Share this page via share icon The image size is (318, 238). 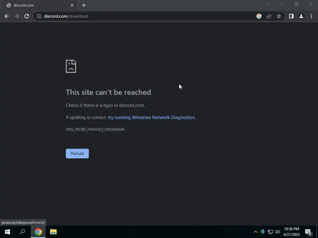(269, 16)
